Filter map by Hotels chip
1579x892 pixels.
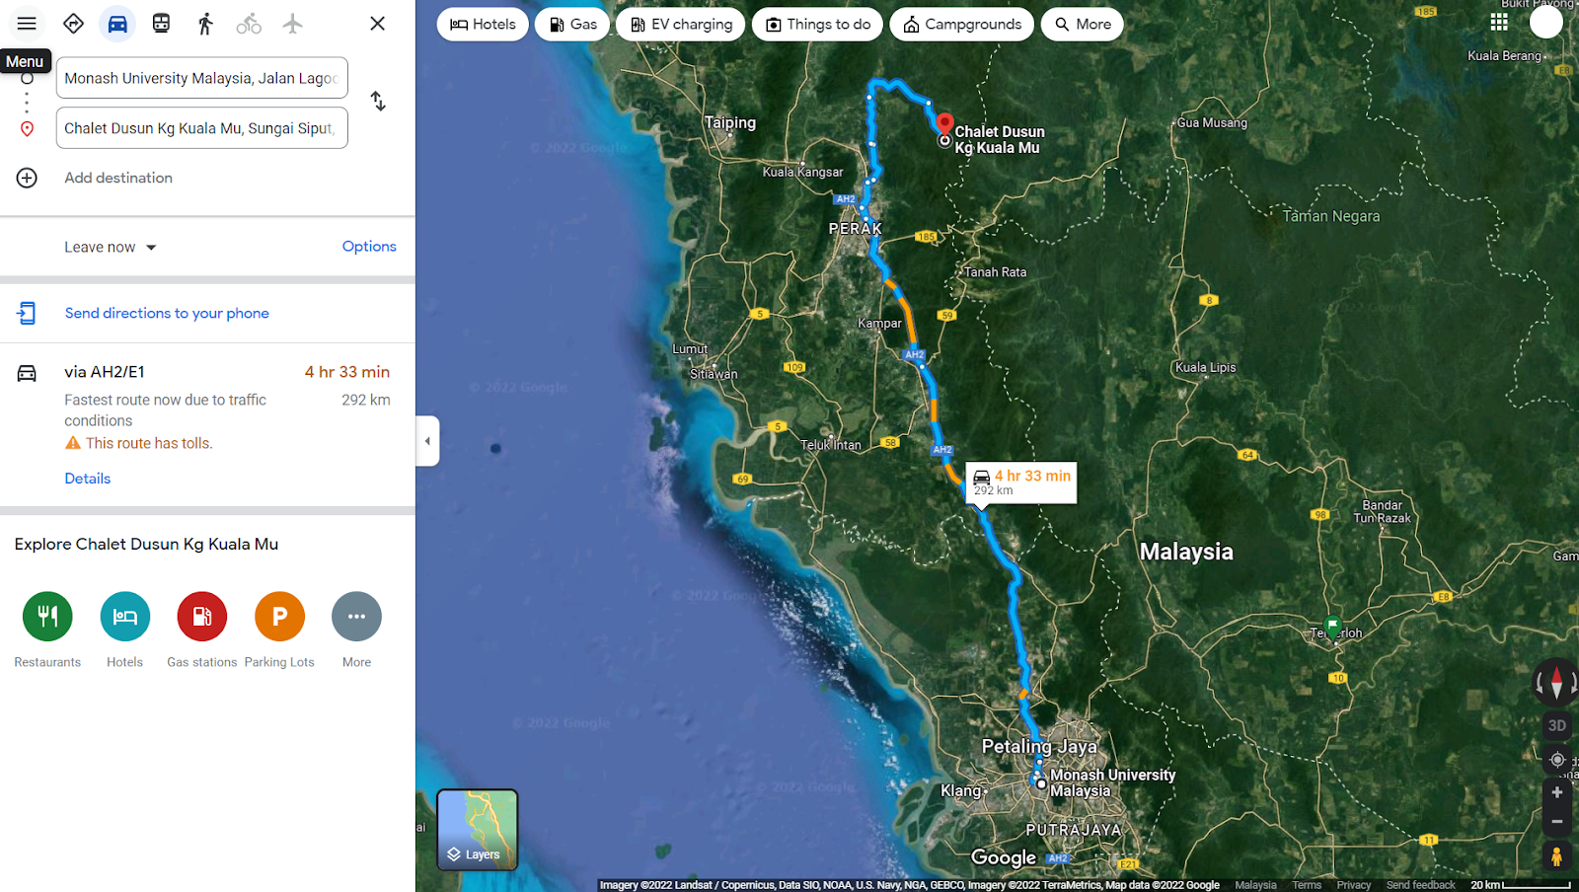(x=483, y=24)
